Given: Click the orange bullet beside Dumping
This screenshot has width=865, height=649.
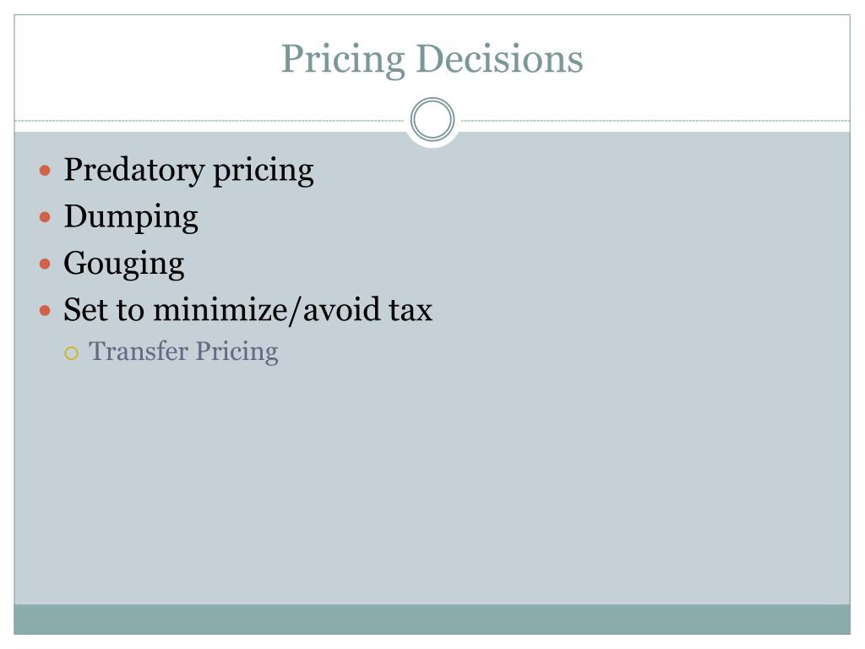Looking at the screenshot, I should coord(46,217).
